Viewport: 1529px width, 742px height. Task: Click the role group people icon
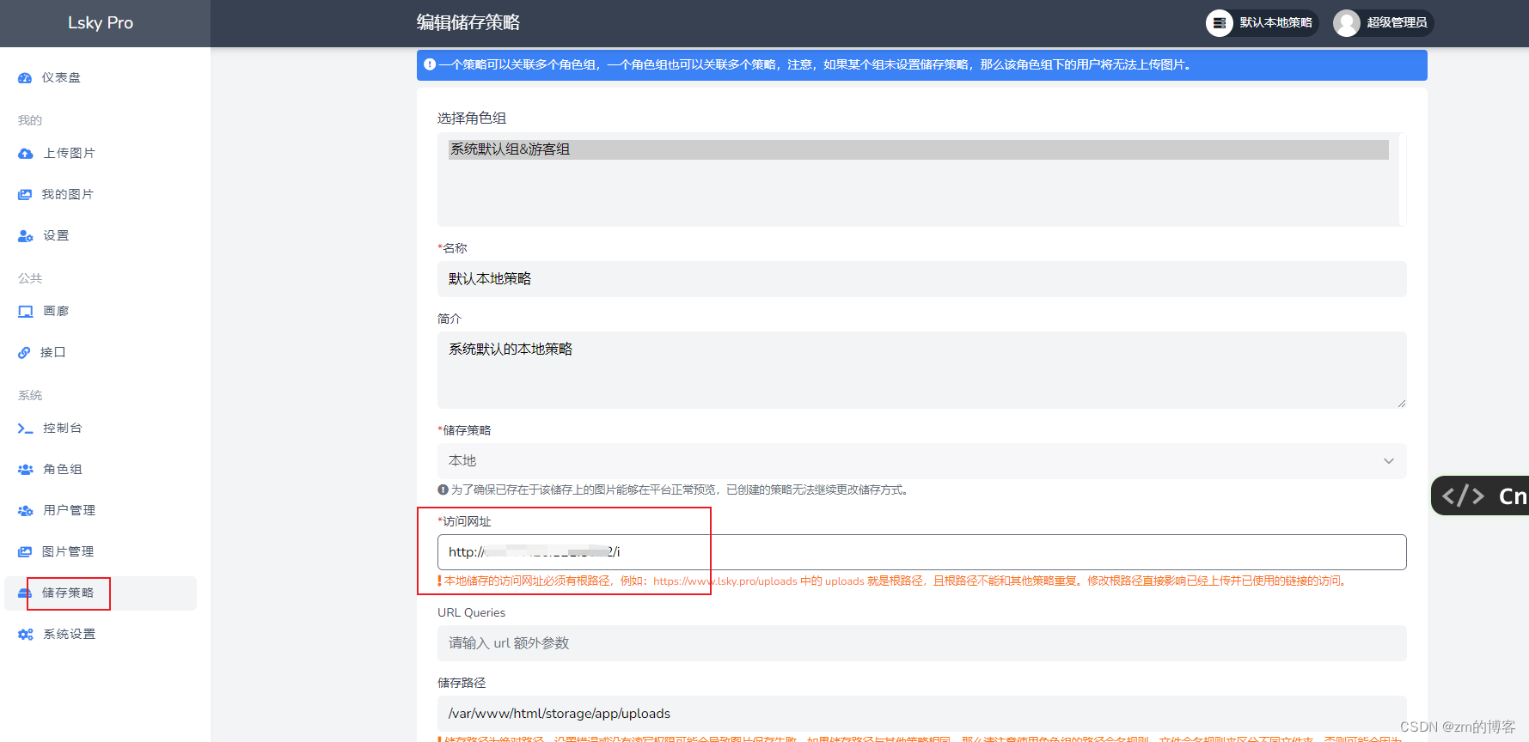[x=26, y=470]
